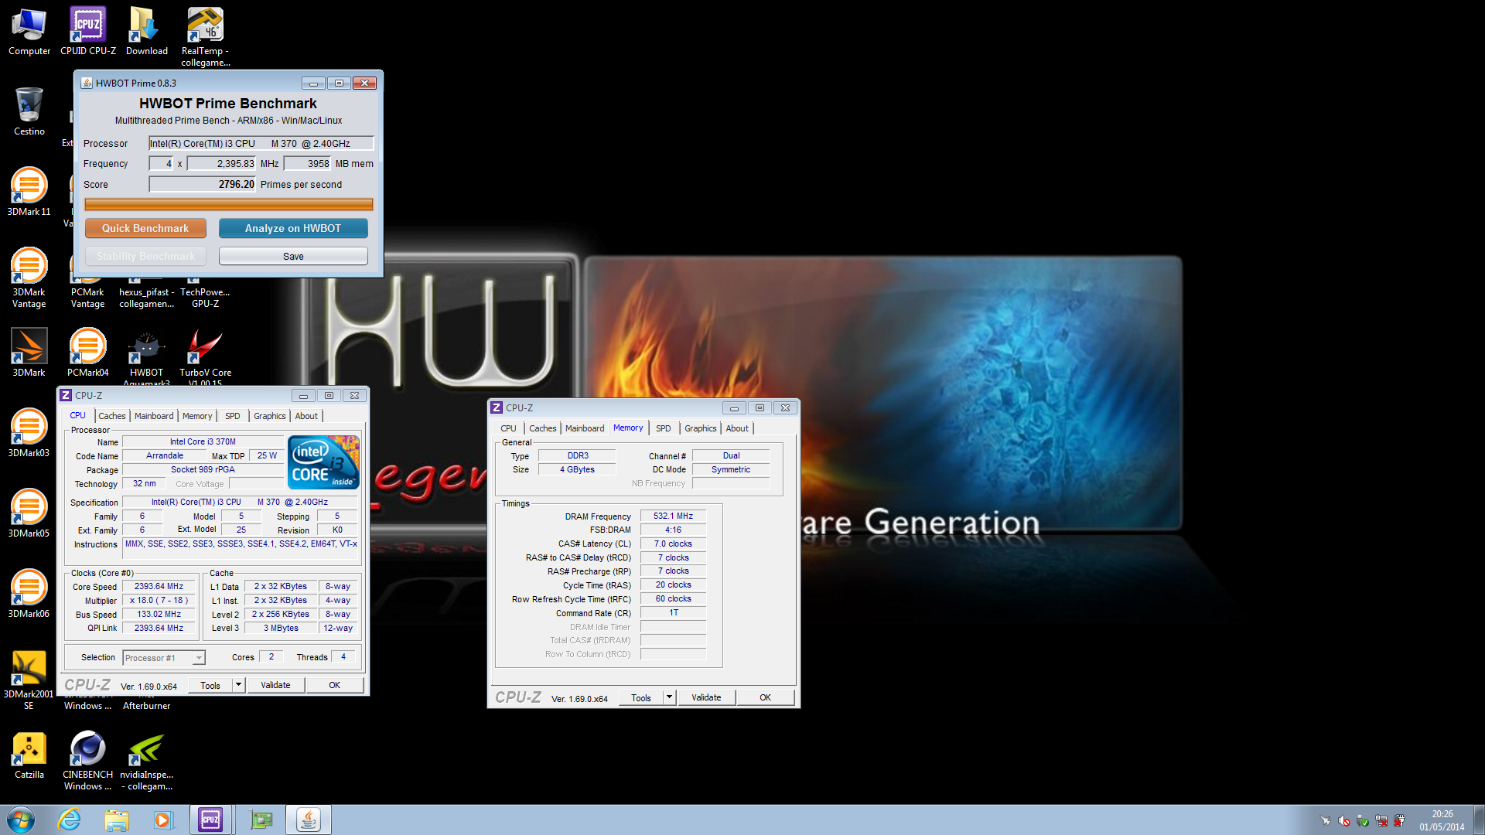Screen dimensions: 1485x835
Task: Open the HWBOT Aquamark3 shortcut
Action: pos(147,356)
